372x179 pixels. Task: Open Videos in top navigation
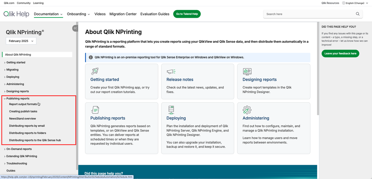(100, 14)
